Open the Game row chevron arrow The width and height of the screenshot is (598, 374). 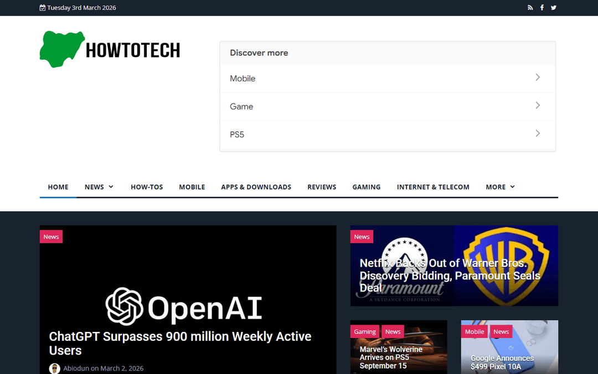tap(538, 105)
